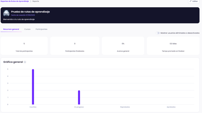Click the Inscritos purple bar
202x113 pixels.
coord(33,87)
